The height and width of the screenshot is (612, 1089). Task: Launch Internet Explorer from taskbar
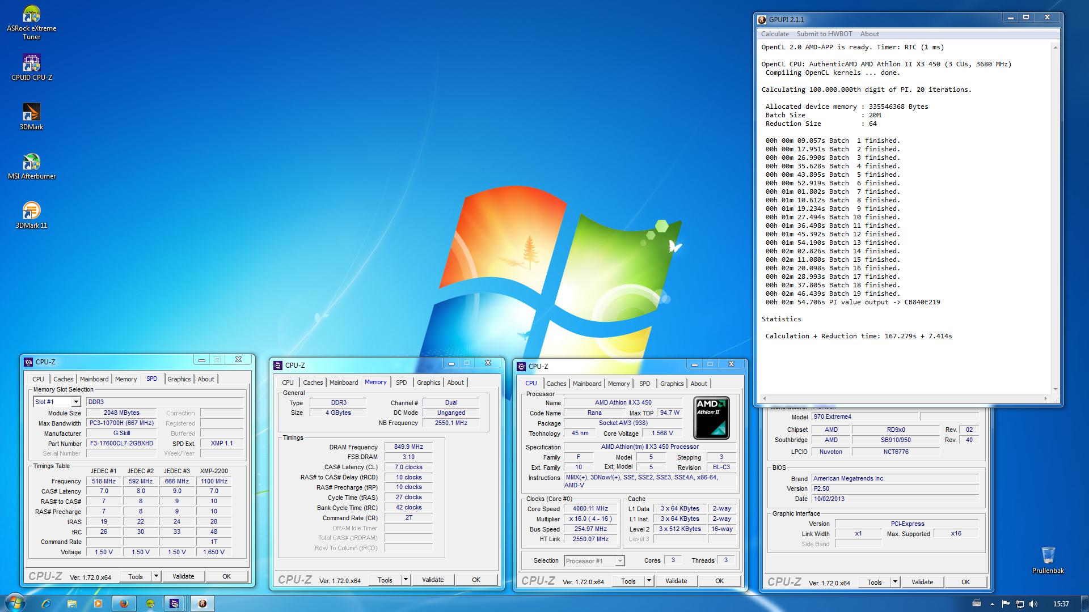47,603
